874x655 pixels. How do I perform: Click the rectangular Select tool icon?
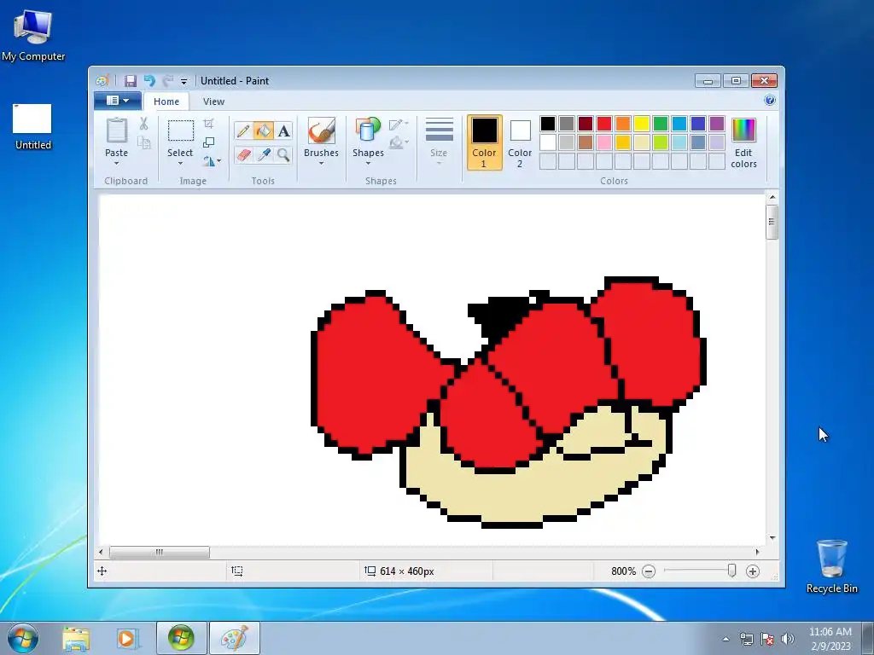(x=181, y=130)
